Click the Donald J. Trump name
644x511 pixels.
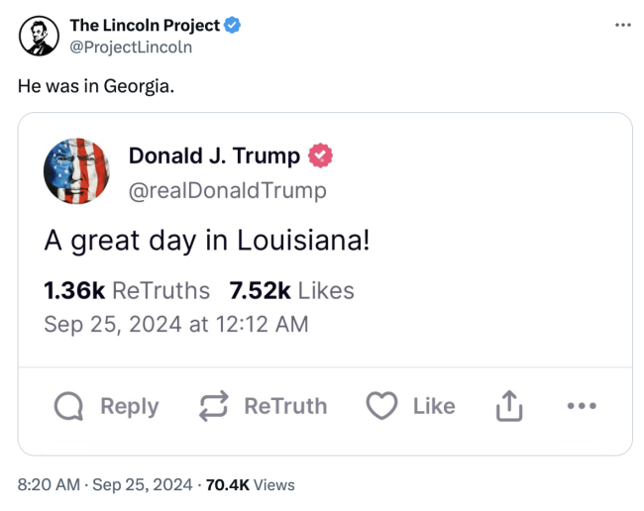[x=214, y=155]
